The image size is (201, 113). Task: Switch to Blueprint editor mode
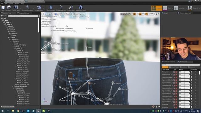click(193, 8)
